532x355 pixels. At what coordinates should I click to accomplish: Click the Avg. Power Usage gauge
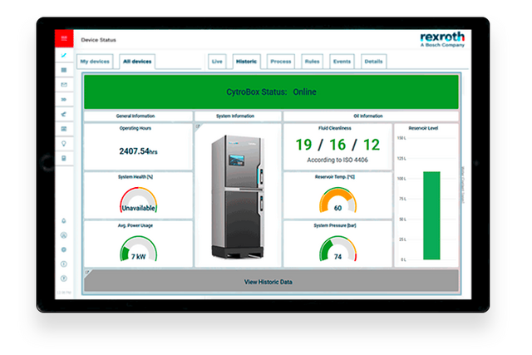coord(139,249)
